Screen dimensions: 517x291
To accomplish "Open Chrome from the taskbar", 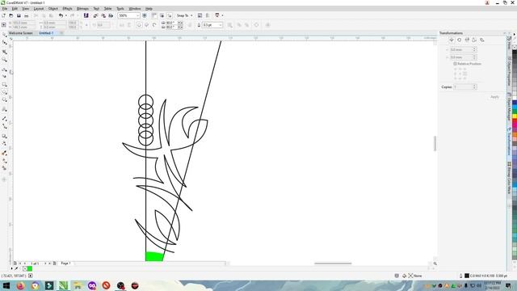I will coord(35,285).
